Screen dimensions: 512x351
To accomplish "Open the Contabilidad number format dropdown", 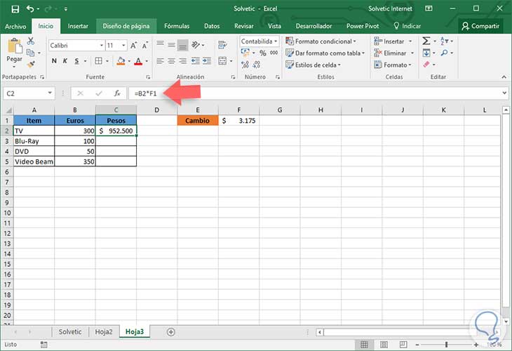I will (276, 41).
